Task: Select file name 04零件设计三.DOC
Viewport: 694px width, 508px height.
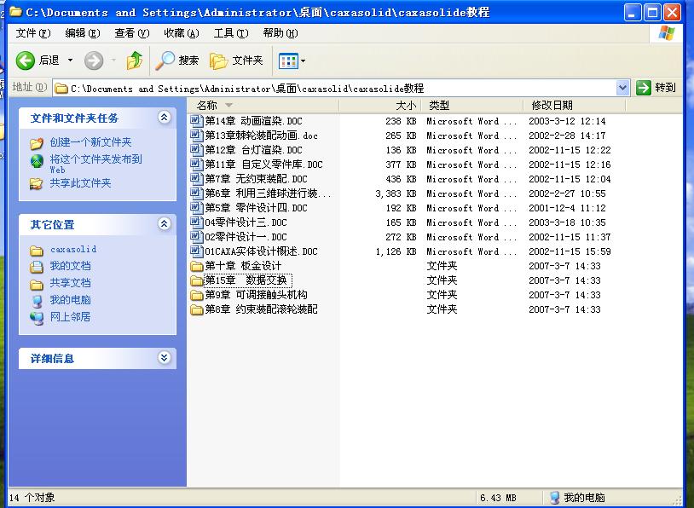Action: (246, 222)
